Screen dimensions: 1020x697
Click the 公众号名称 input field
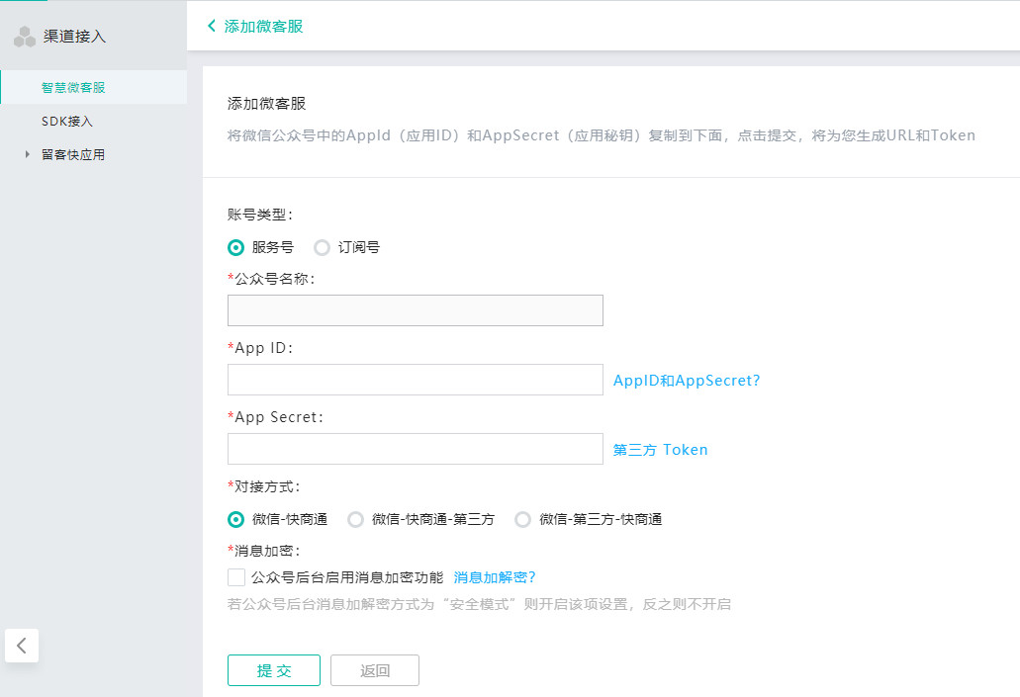click(x=415, y=309)
